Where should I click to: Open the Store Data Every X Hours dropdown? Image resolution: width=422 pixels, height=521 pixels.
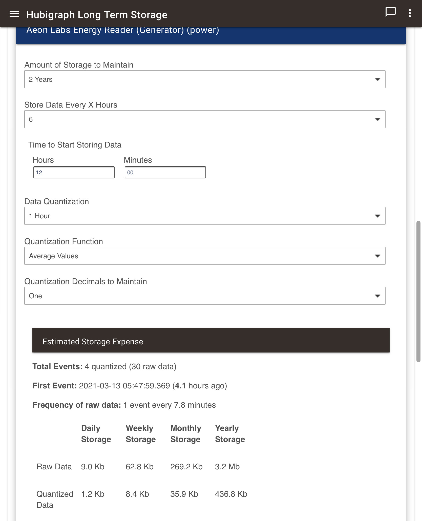click(204, 119)
